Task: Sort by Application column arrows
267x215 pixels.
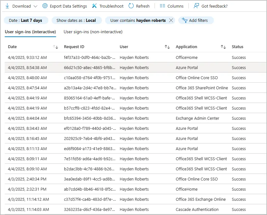Action: click(223, 47)
